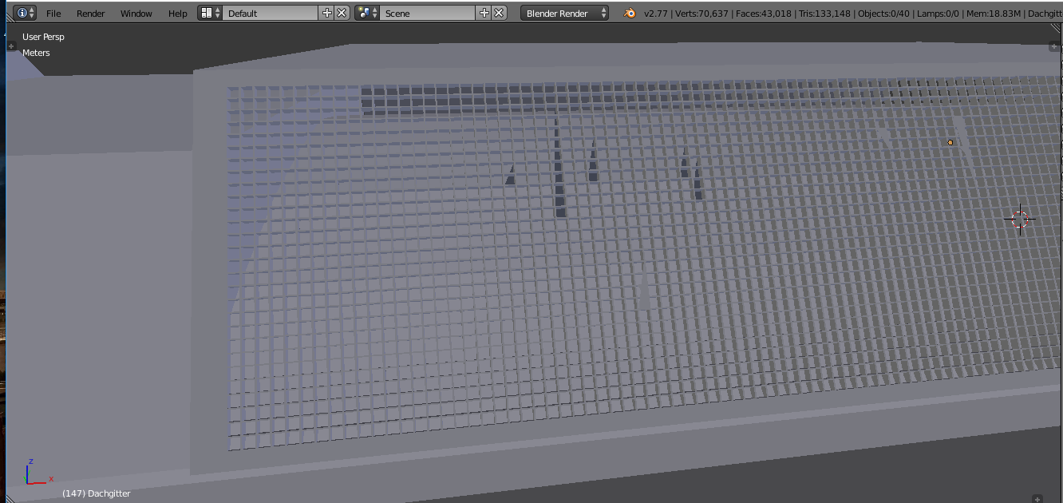Screen dimensions: 1063x503
Task: Select the orange object origin dot
Action: (x=950, y=142)
